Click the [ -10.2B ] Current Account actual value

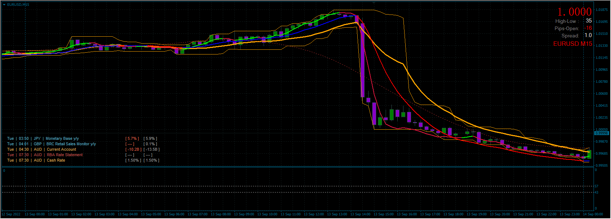click(133, 149)
